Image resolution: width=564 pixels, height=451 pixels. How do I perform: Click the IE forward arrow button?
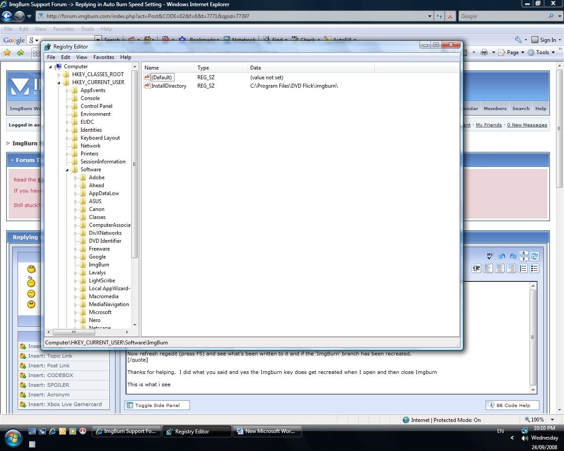pos(19,16)
